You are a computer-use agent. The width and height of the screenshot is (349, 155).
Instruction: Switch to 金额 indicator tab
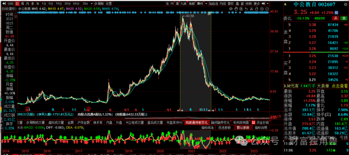point(70,122)
